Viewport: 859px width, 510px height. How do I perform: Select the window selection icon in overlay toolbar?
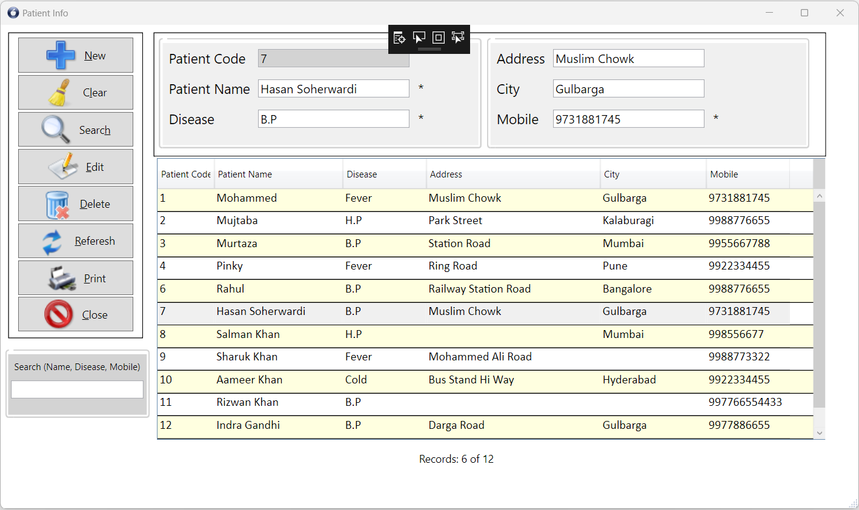419,38
